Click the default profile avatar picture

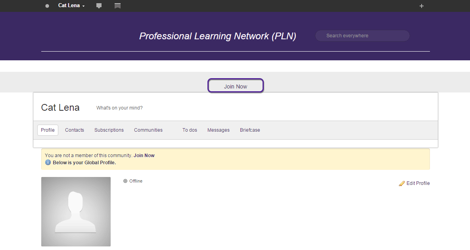(76, 212)
